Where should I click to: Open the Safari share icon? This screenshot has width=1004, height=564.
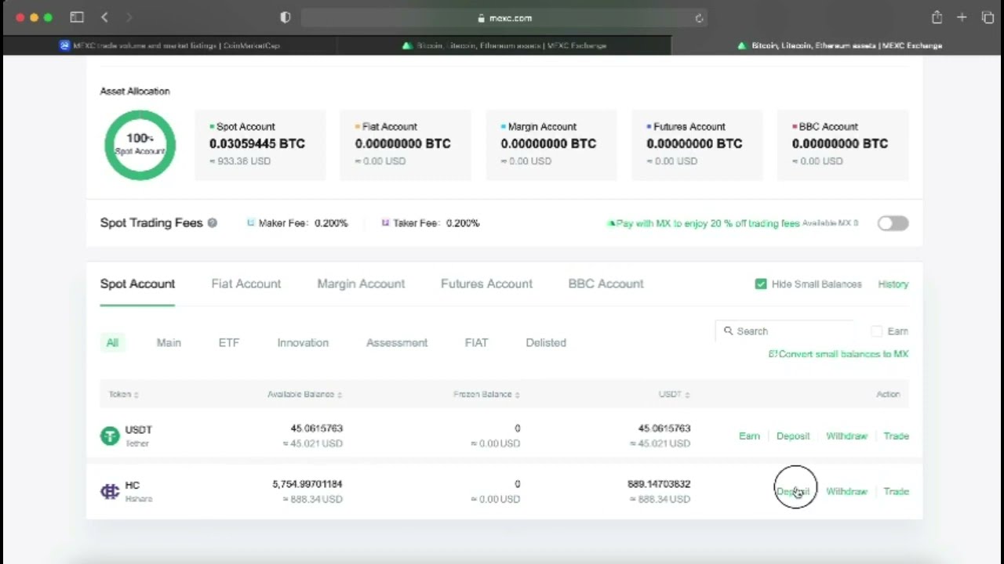click(x=937, y=17)
